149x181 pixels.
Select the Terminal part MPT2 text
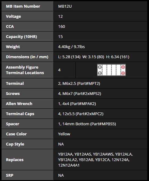[79, 84]
